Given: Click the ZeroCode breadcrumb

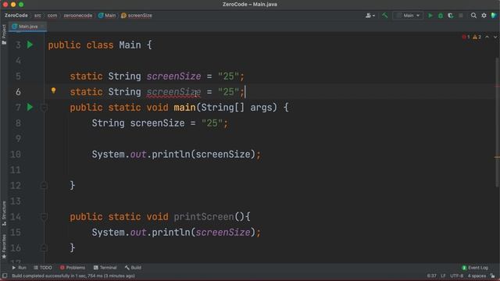Looking at the screenshot, I should [16, 16].
